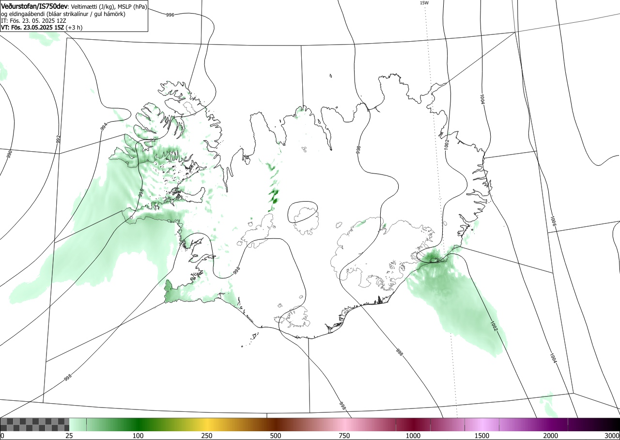Click the color bar value label 1000
This screenshot has height=440, width=620.
pos(413,436)
